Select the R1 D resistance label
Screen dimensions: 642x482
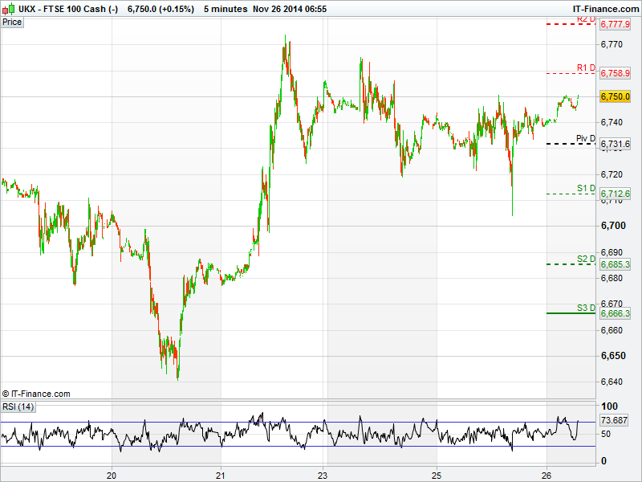586,67
